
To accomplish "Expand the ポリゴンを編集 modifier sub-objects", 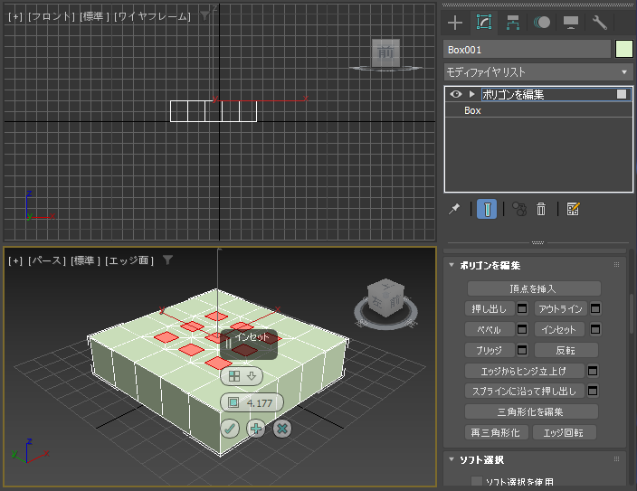I will click(x=471, y=94).
